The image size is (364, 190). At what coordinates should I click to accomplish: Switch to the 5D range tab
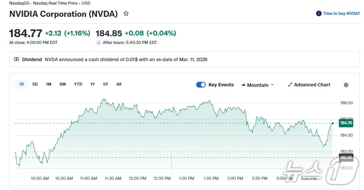pos(35,84)
